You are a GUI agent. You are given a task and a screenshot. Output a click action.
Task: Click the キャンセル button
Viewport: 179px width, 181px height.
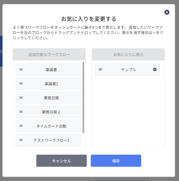click(62, 161)
